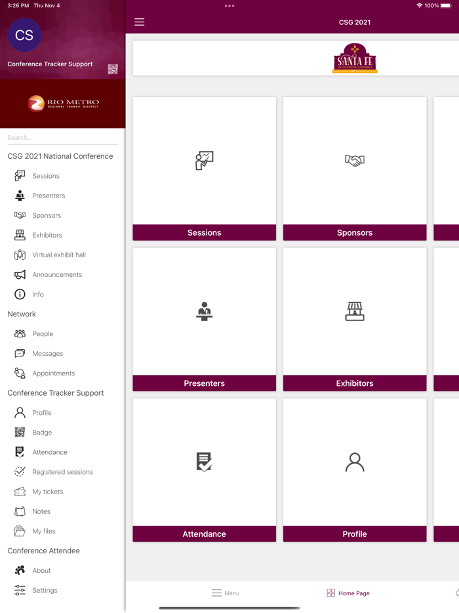459x613 pixels.
Task: Select the My files menu entry text
Action: [x=44, y=531]
